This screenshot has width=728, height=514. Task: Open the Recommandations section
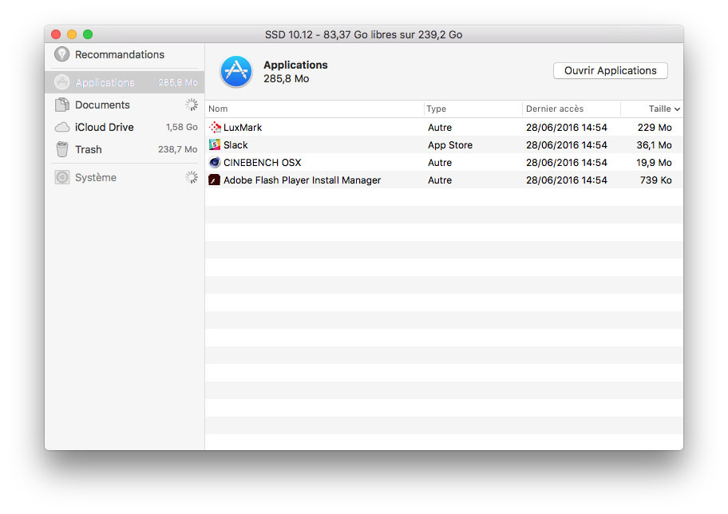pyautogui.click(x=125, y=54)
